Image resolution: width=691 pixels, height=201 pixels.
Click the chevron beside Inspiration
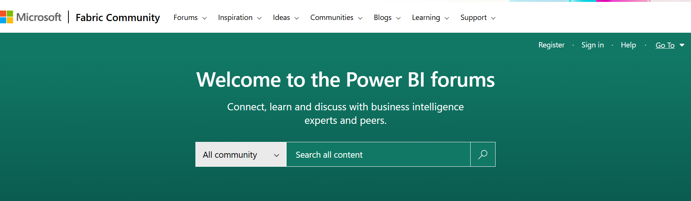coord(259,18)
